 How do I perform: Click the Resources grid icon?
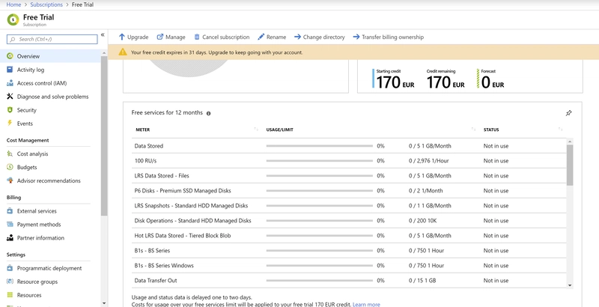click(x=10, y=295)
